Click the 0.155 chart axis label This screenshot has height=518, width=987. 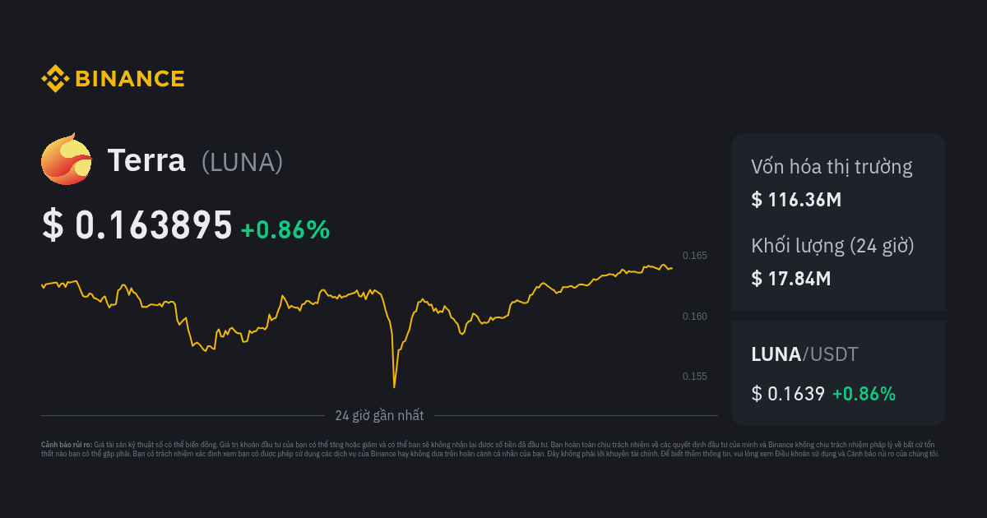click(694, 377)
